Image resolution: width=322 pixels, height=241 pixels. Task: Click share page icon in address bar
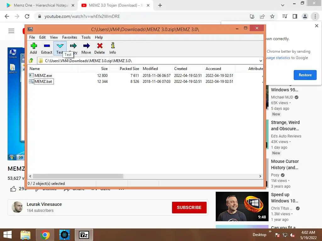pyautogui.click(x=262, y=16)
